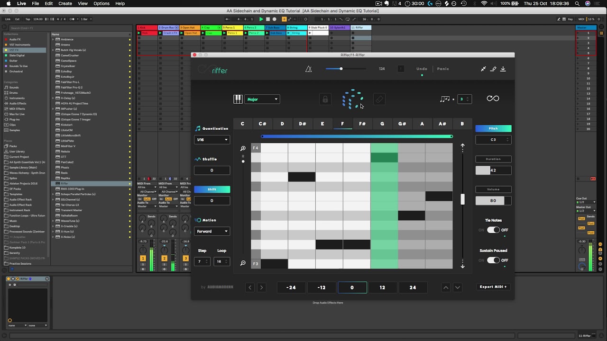
Task: Click the transpose up chevron button
Action: pyautogui.click(x=446, y=287)
